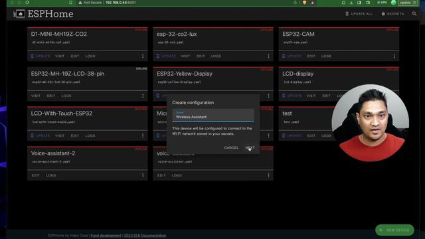Open VPN indicator in browser toolbar

[x=382, y=3]
